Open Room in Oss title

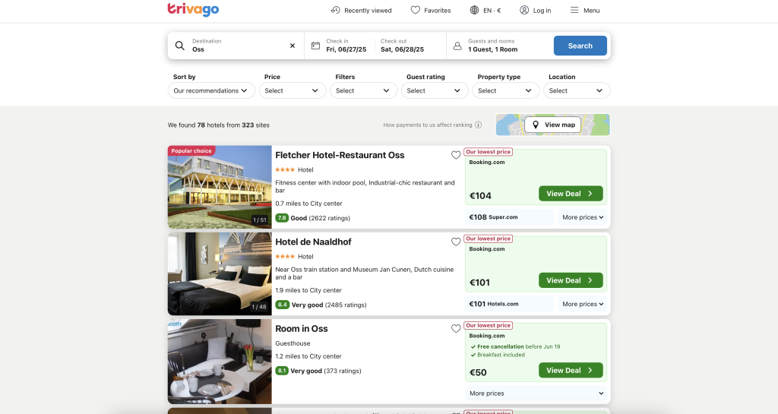point(302,329)
